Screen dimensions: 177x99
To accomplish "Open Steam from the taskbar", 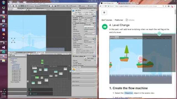I will click(x=4, y=26).
